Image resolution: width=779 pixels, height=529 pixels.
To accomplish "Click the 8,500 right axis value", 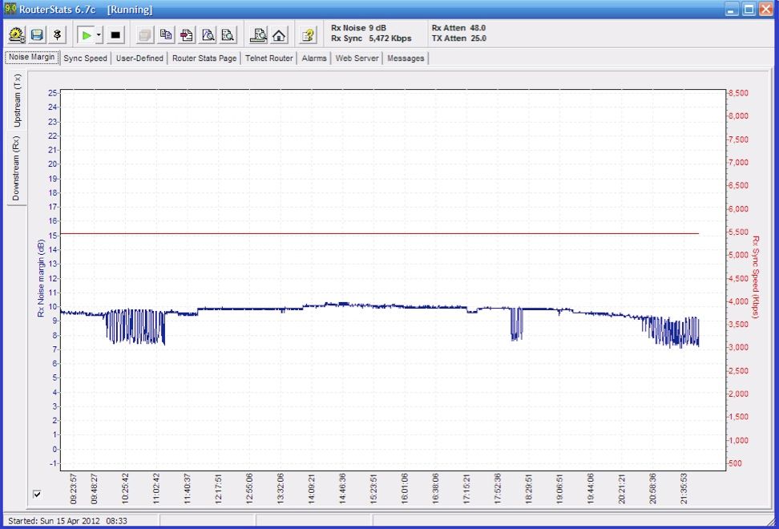I will coord(738,93).
